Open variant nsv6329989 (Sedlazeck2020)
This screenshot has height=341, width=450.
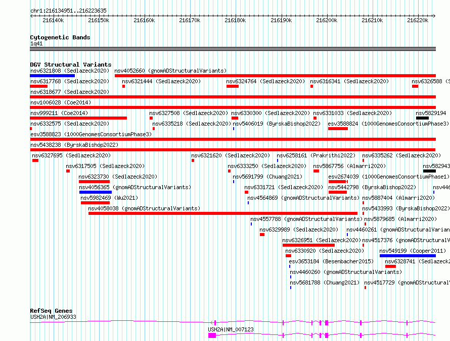[x=299, y=230]
